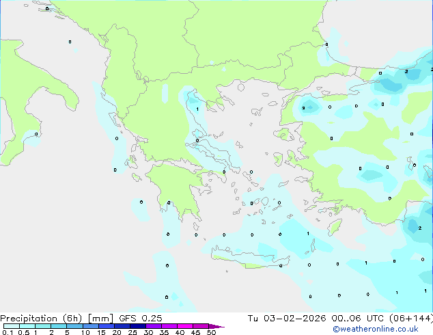Click the '35' legend scale label

pyautogui.click(x=164, y=332)
